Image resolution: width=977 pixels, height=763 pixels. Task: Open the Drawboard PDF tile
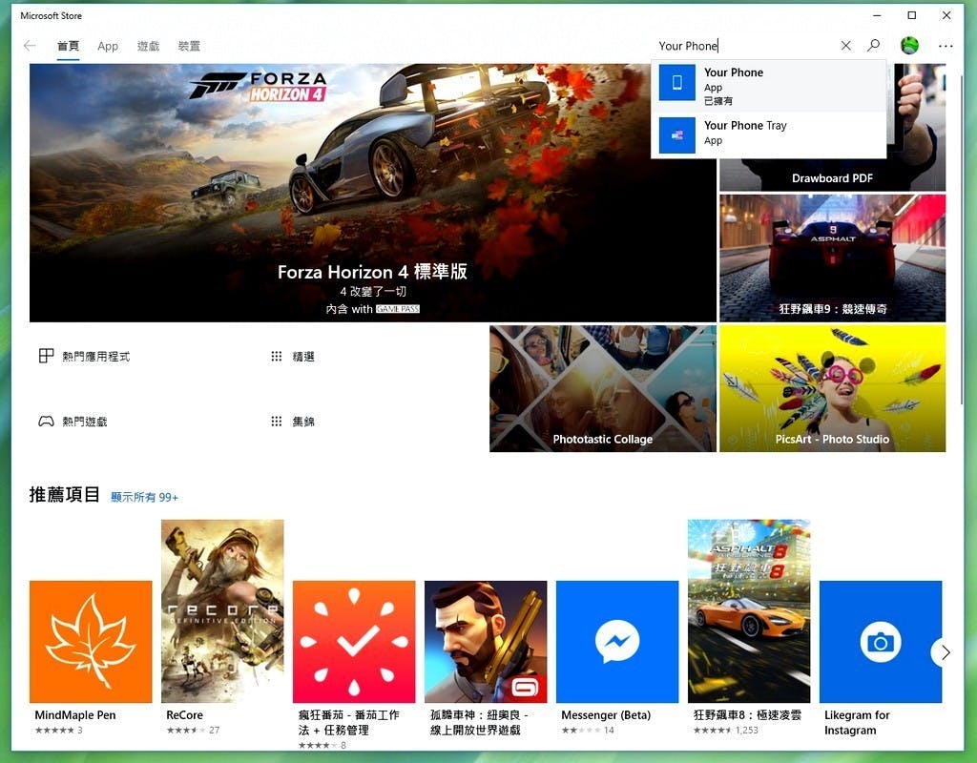coord(832,175)
